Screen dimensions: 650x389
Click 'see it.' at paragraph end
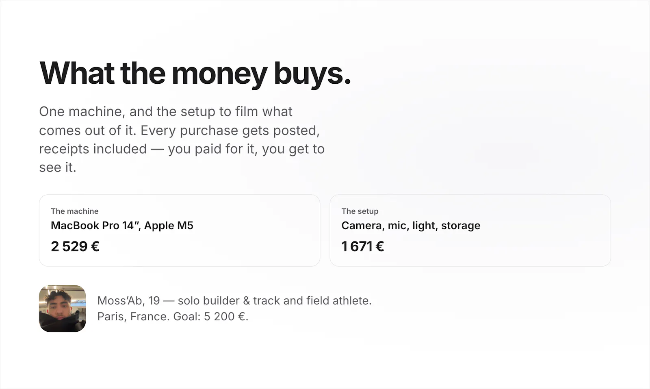pyautogui.click(x=58, y=167)
